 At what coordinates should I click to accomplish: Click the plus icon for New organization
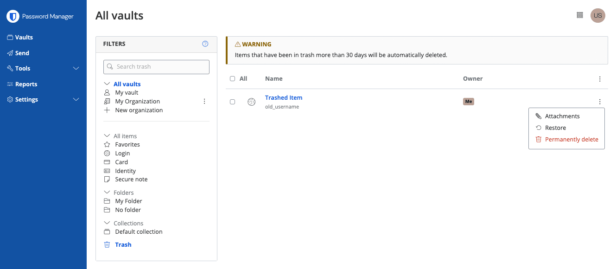[x=107, y=110]
